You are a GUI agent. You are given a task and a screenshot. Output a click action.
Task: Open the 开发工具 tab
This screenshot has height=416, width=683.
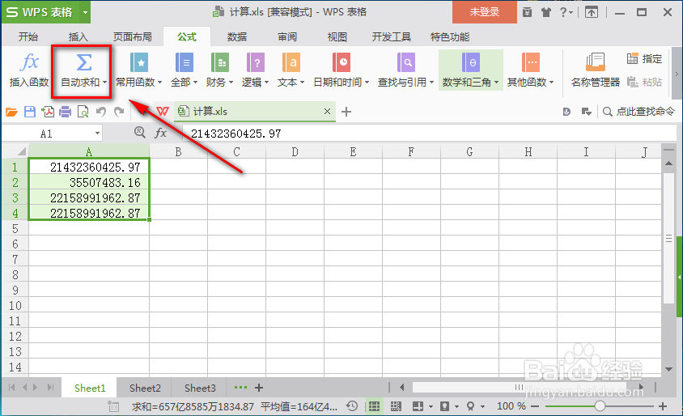pos(391,37)
